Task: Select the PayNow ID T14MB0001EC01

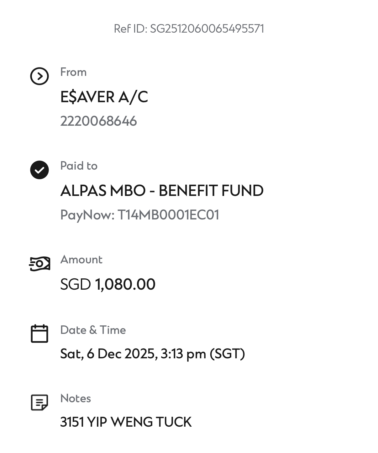Action: [168, 215]
